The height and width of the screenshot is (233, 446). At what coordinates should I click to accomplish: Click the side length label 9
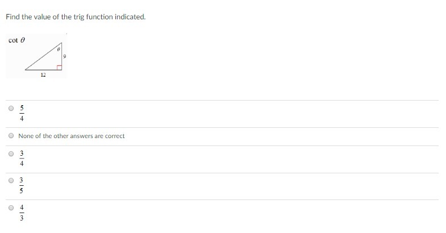tap(65, 56)
